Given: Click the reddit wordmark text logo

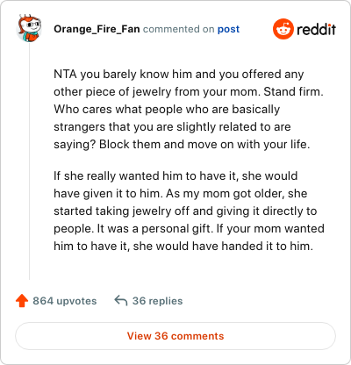Looking at the screenshot, I should coord(316,29).
